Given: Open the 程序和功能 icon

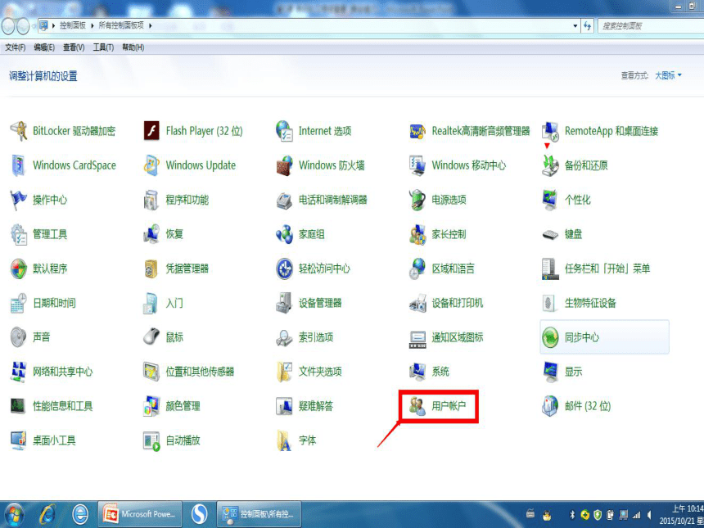Looking at the screenshot, I should point(151,200).
